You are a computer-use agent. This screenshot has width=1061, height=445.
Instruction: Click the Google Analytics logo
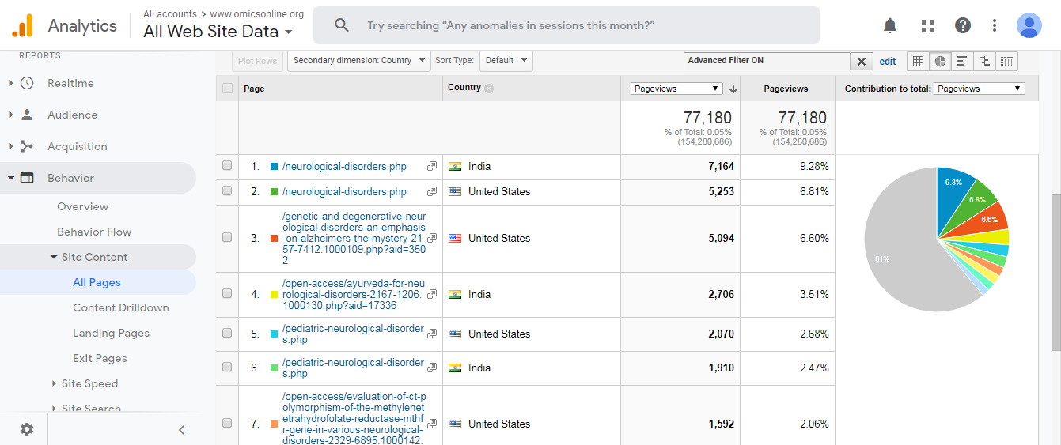[x=22, y=26]
